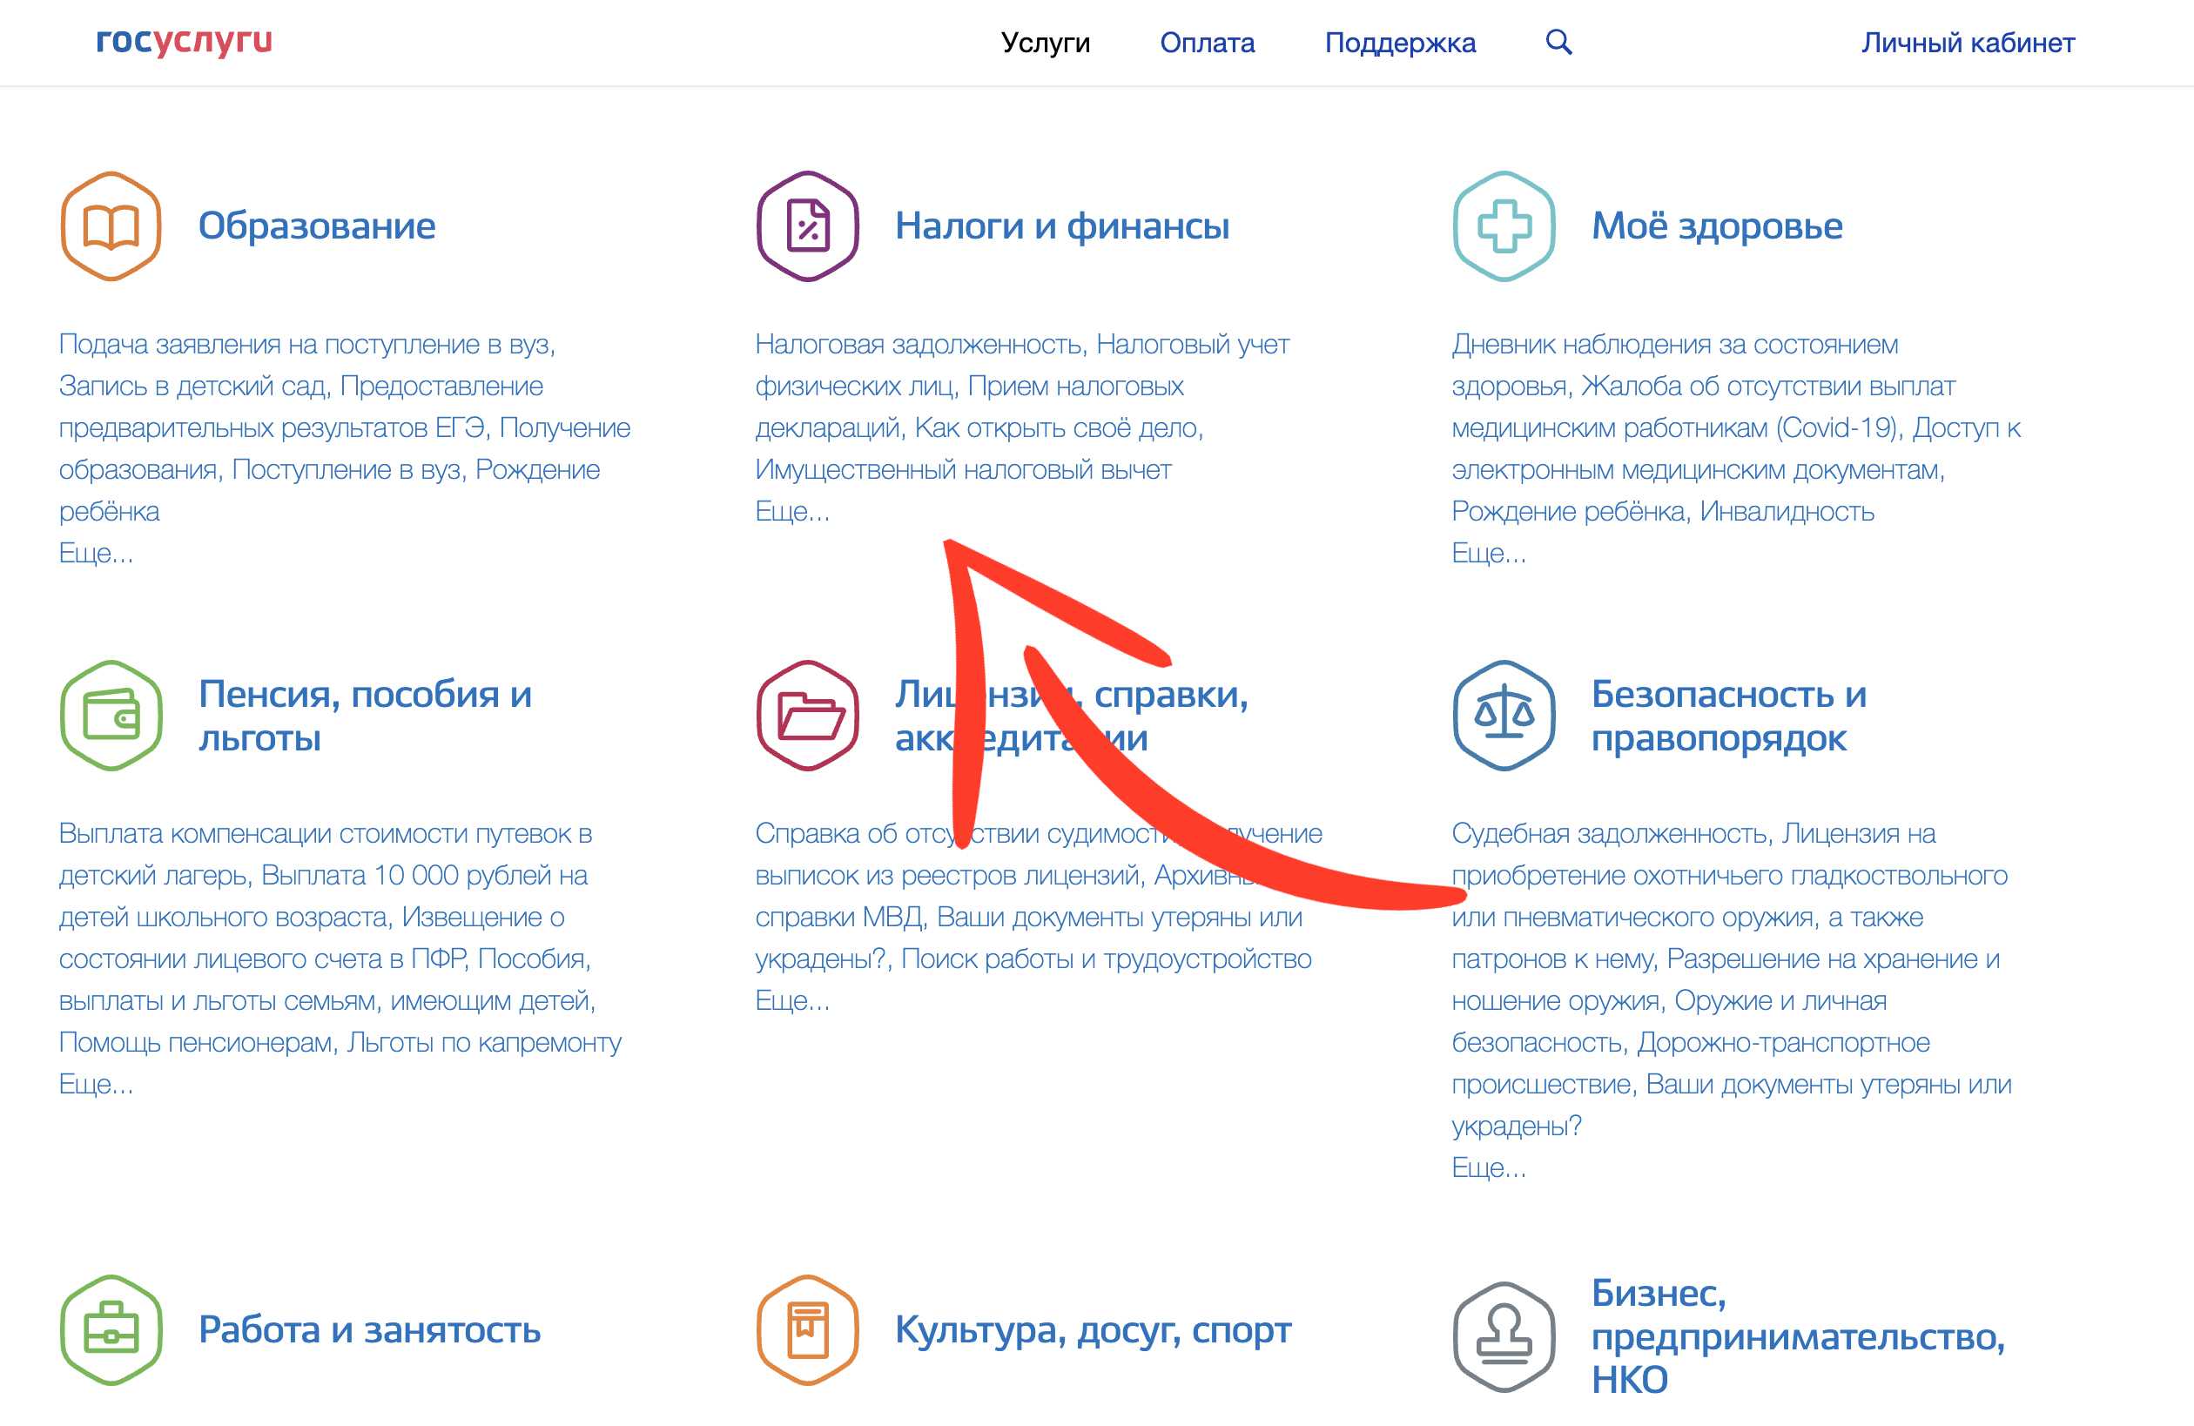Open Работа и занятость heading
Viewport: 2194px width, 1426px height.
(x=370, y=1330)
